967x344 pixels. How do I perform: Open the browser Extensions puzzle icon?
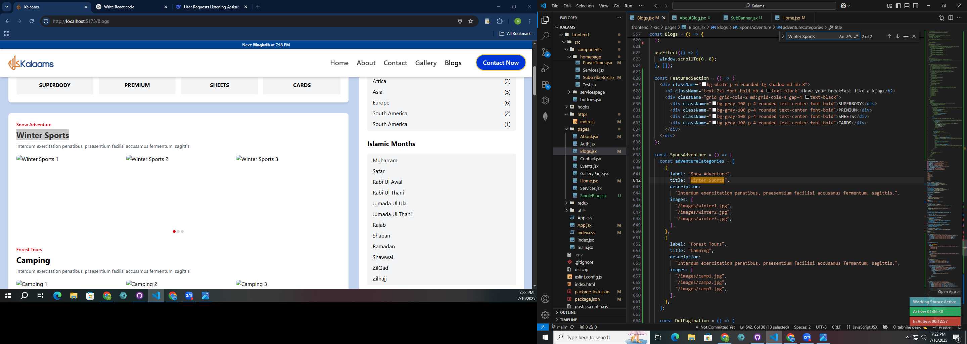500,21
